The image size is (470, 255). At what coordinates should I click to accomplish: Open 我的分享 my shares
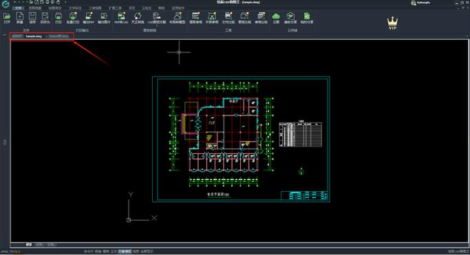pyautogui.click(x=307, y=18)
